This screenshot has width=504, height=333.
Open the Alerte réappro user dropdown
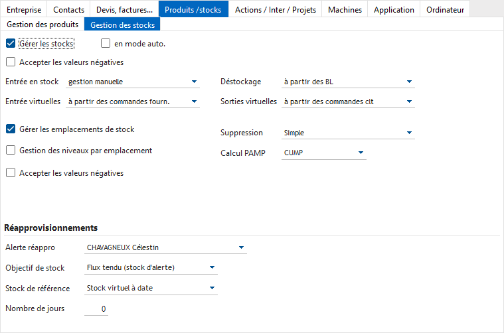pyautogui.click(x=165, y=248)
